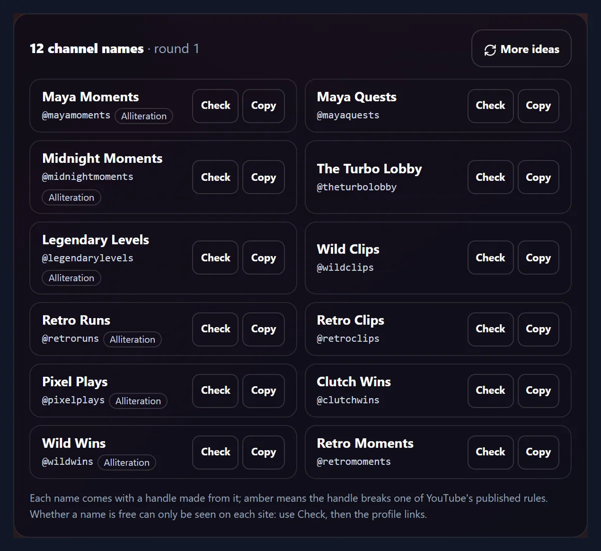Click the Alliteration tag on Maya Moments
601x551 pixels.
[x=144, y=116]
